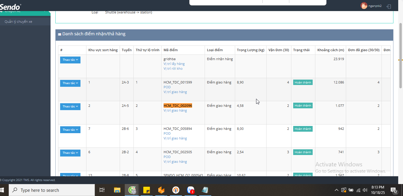Click the Khoảng cách (m) column header
Viewport: 403px width, 196px height.
pos(331,50)
